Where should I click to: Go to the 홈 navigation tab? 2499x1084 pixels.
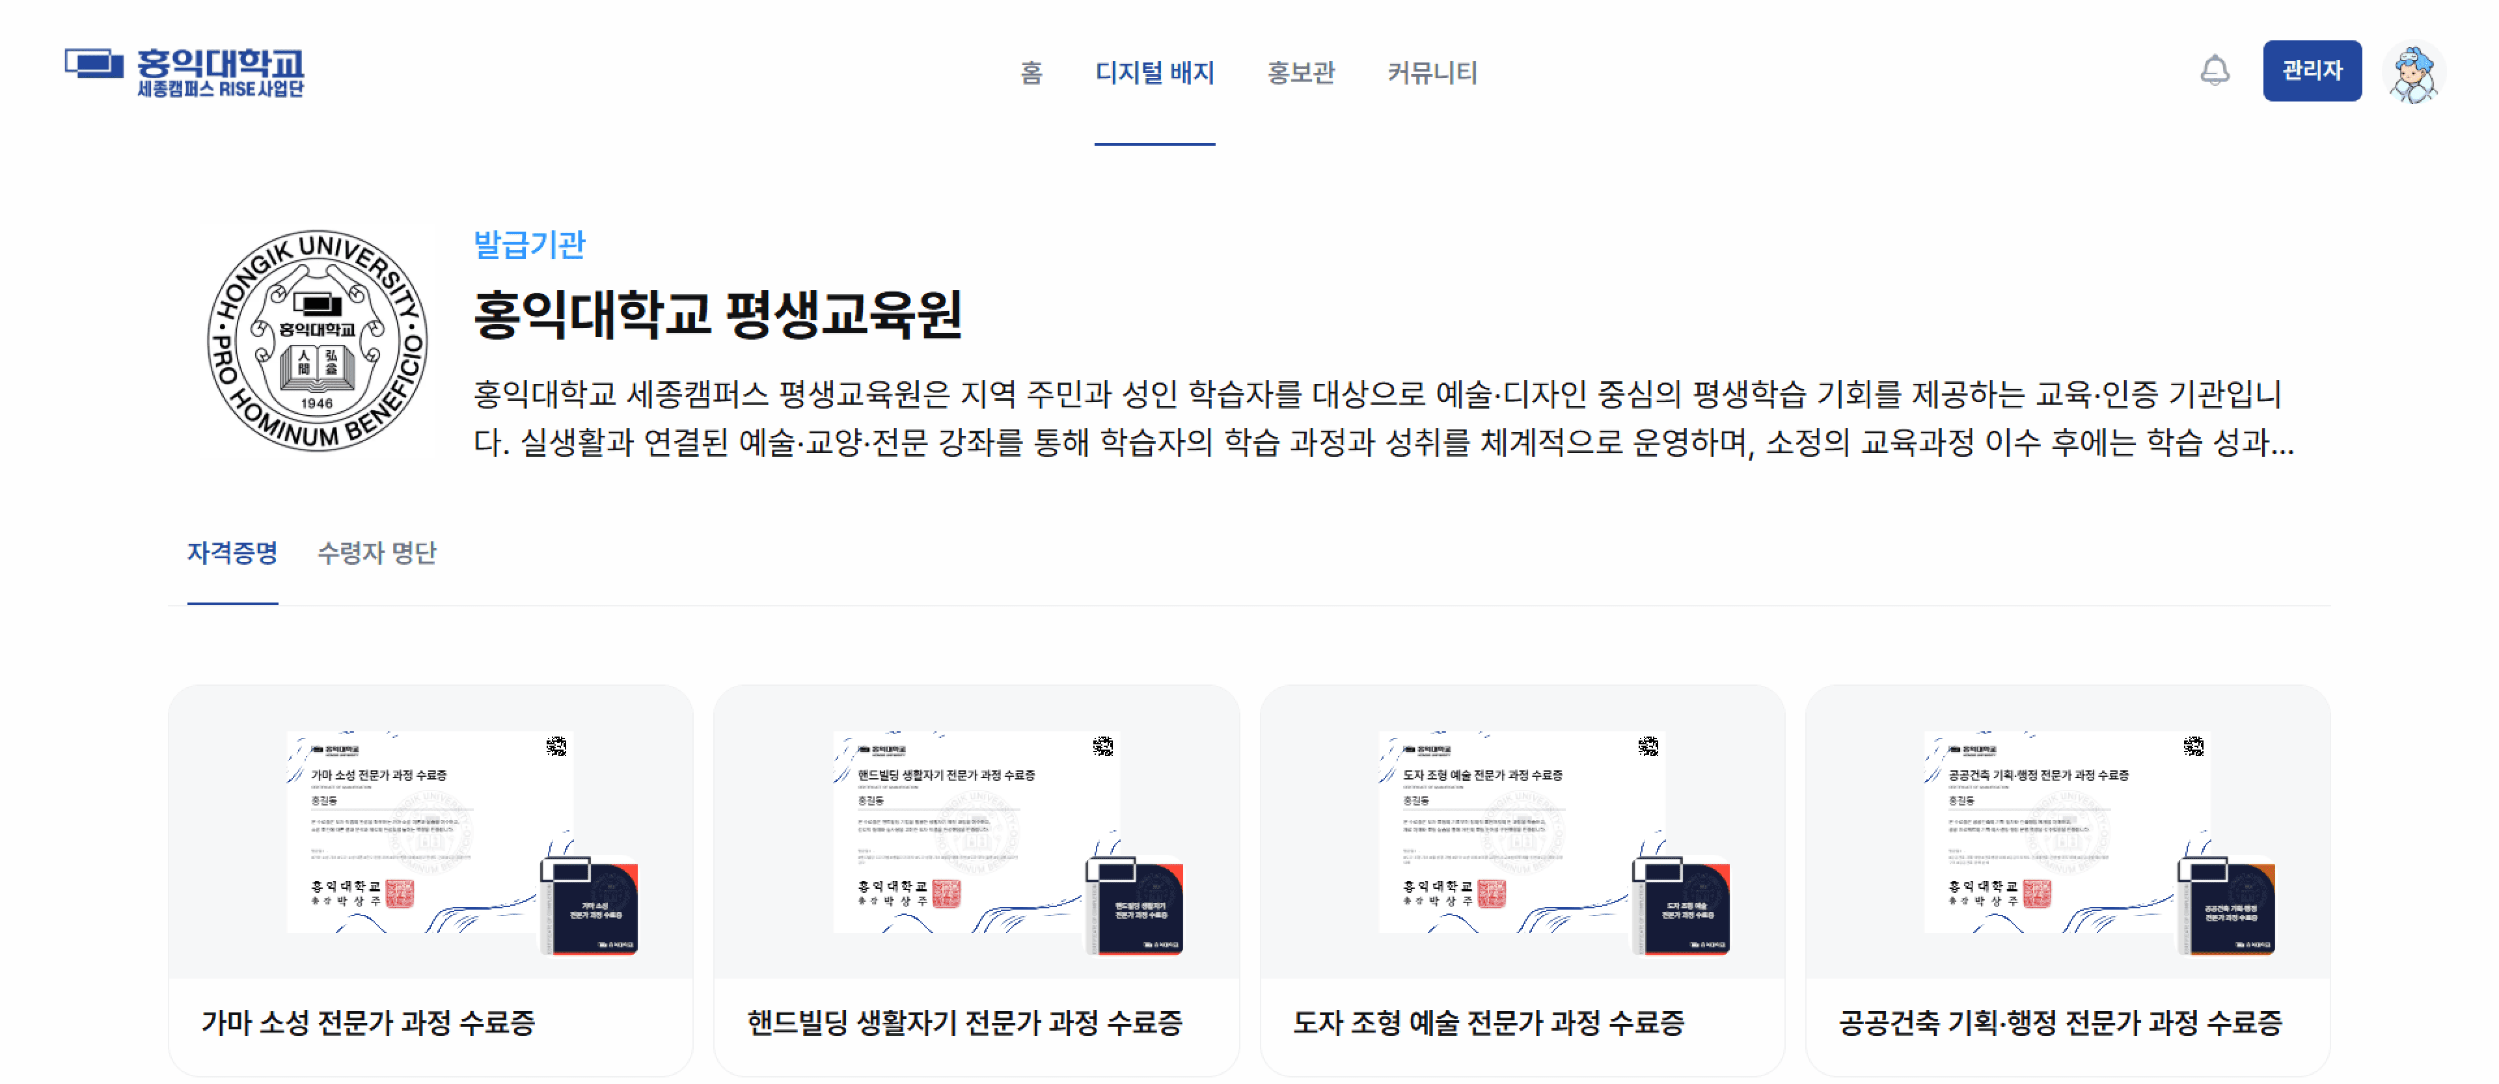pos(1031,73)
